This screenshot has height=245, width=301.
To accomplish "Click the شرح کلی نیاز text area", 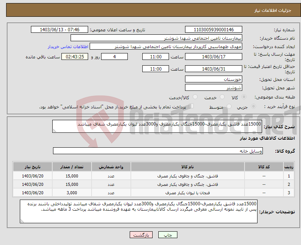I will [x=157, y=126].
